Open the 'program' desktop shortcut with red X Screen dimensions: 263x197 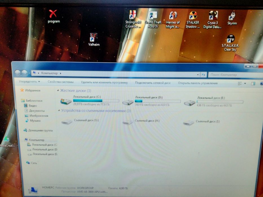(53, 16)
